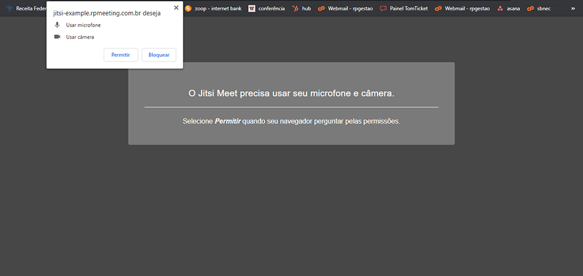Click the microphone icon in the prompt

point(57,25)
